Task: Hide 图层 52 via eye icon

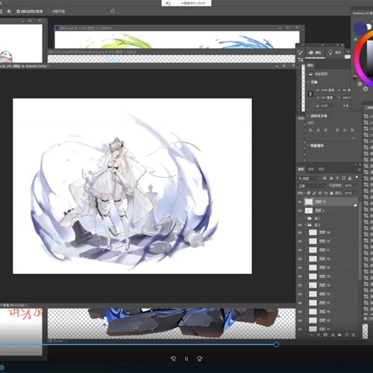Action: (x=300, y=241)
